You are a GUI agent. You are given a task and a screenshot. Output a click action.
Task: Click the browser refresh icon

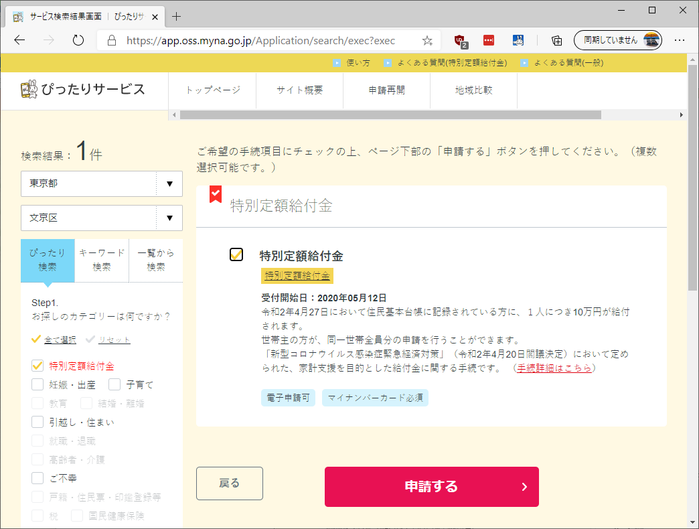pyautogui.click(x=78, y=40)
